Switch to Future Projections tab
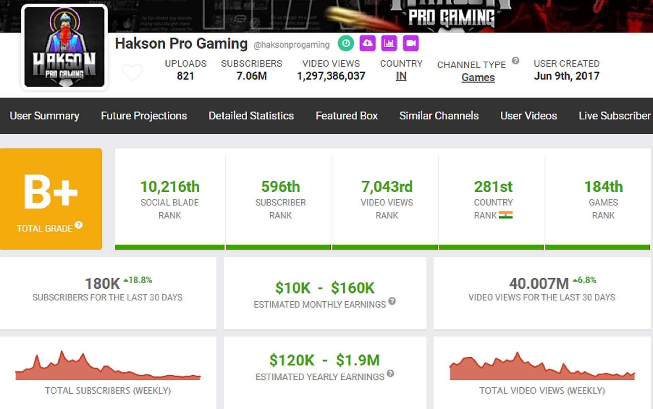The height and width of the screenshot is (409, 653). tap(144, 116)
